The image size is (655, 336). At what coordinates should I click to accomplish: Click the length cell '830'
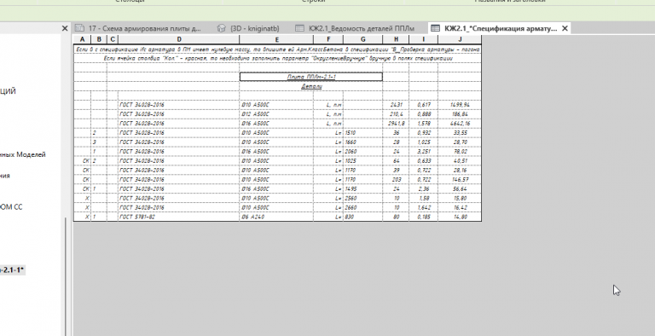(362, 217)
